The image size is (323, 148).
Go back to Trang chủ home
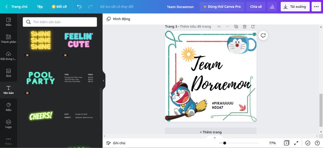pos(16,7)
